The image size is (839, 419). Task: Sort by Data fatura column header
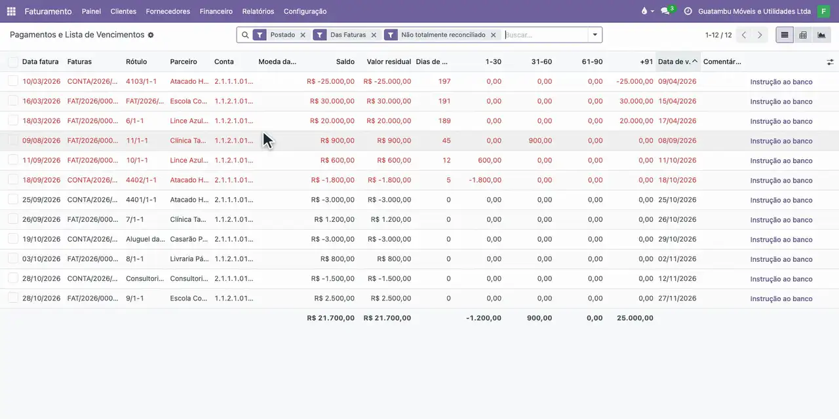coord(41,62)
